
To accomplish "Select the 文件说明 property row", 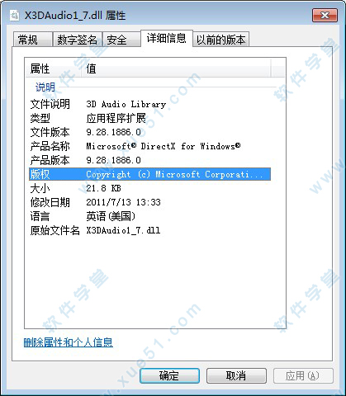I will [x=149, y=104].
